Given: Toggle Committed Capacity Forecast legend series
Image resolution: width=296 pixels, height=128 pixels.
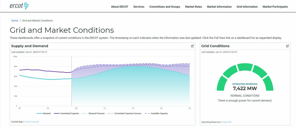Looking at the screenshot, I should pyautogui.click(x=124, y=114).
